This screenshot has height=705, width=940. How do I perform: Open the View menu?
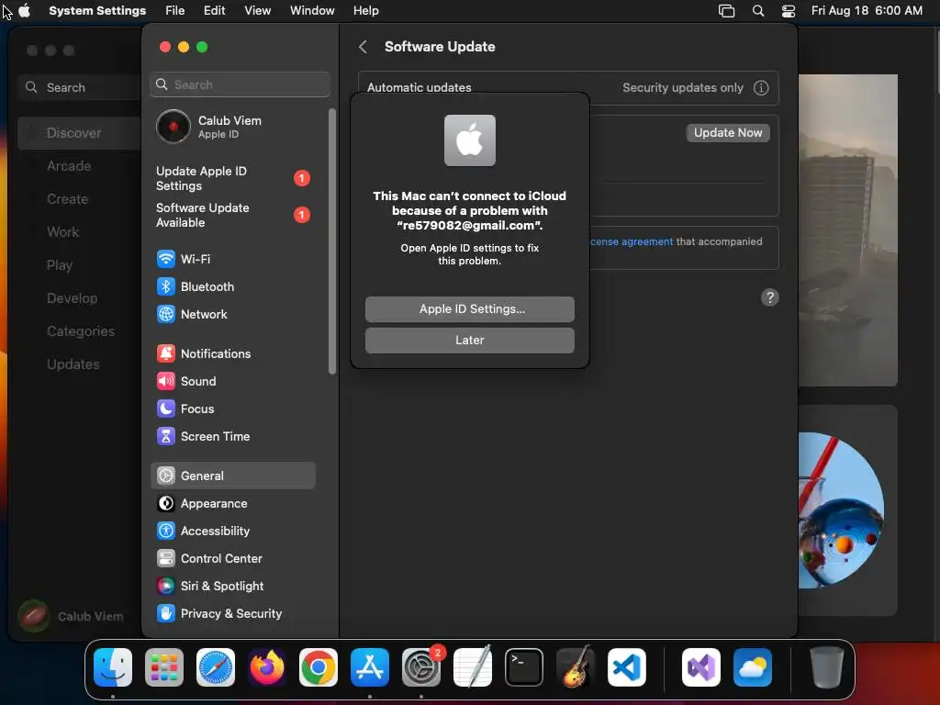(x=258, y=11)
